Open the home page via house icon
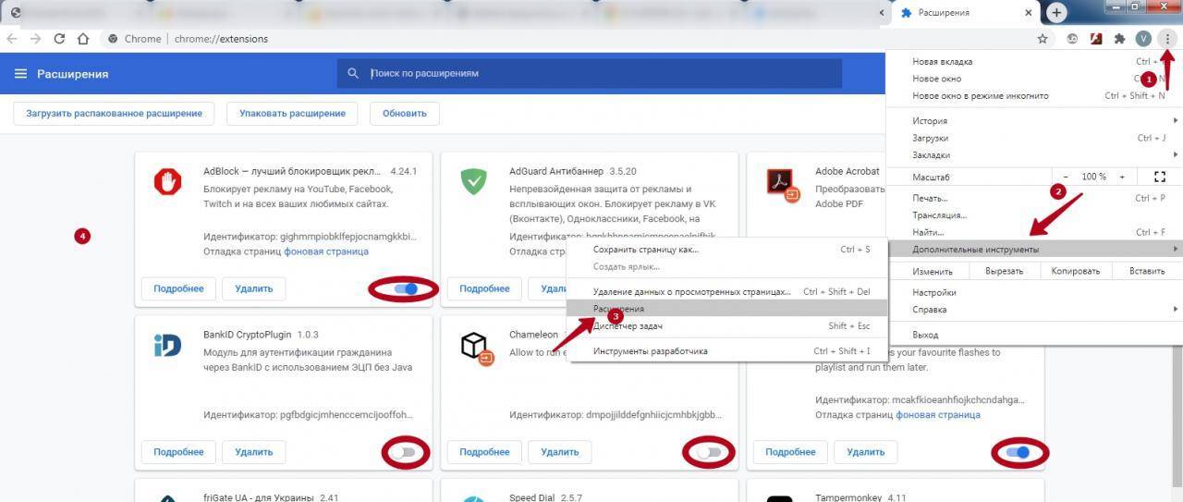The height and width of the screenshot is (502, 1183). (x=83, y=39)
